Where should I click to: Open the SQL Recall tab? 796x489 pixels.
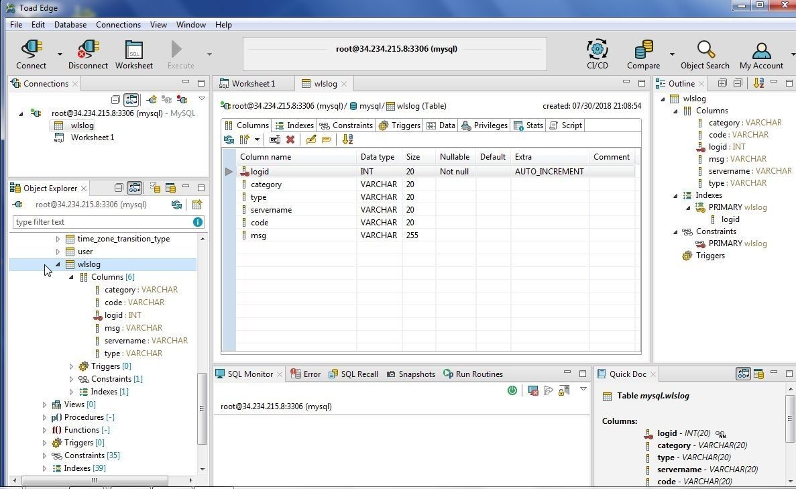[353, 374]
